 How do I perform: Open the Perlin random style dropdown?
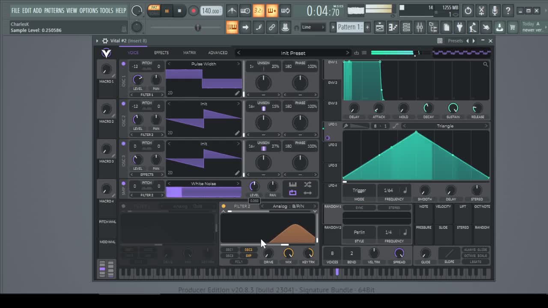(359, 232)
